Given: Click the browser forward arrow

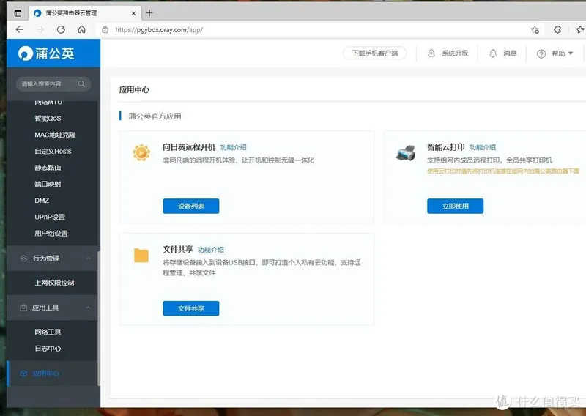Looking at the screenshot, I should pyautogui.click(x=40, y=29).
